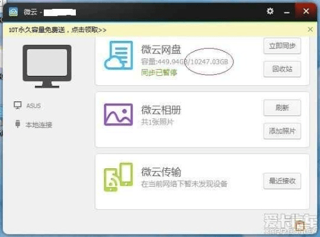
Task: Claim the 10T永久容量免费送 offer link
Action: click(x=57, y=30)
